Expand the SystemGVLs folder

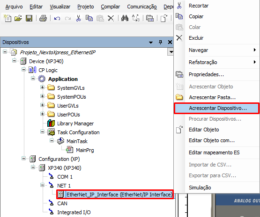tap(43, 87)
